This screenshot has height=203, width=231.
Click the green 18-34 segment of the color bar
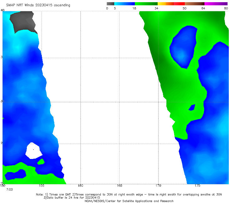[146, 4]
